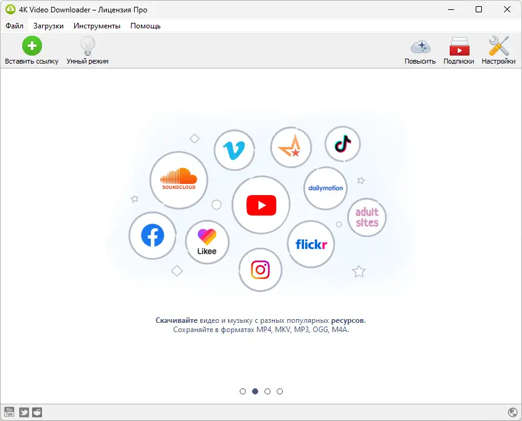522x421 pixels.
Task: Click the SoundCloud bubble in the illustration
Action: coord(178,180)
